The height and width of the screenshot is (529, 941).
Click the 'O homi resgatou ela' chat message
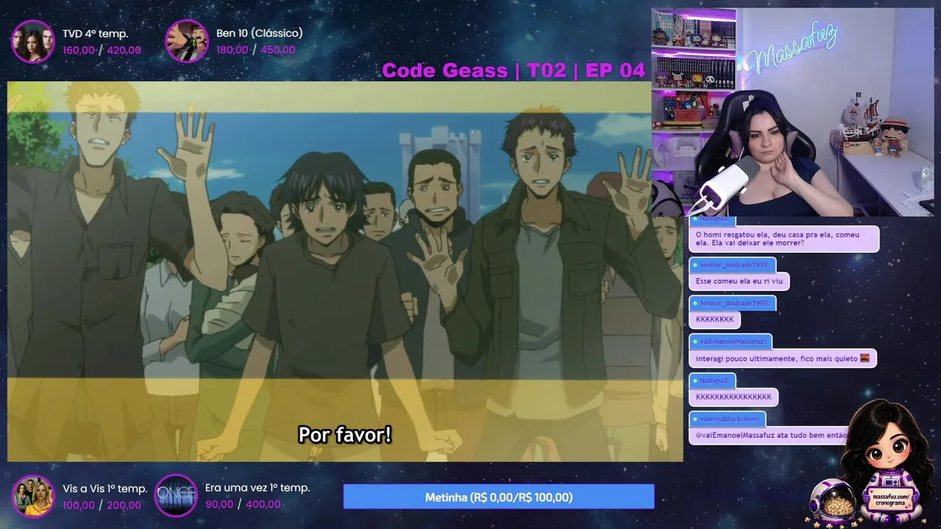click(784, 240)
